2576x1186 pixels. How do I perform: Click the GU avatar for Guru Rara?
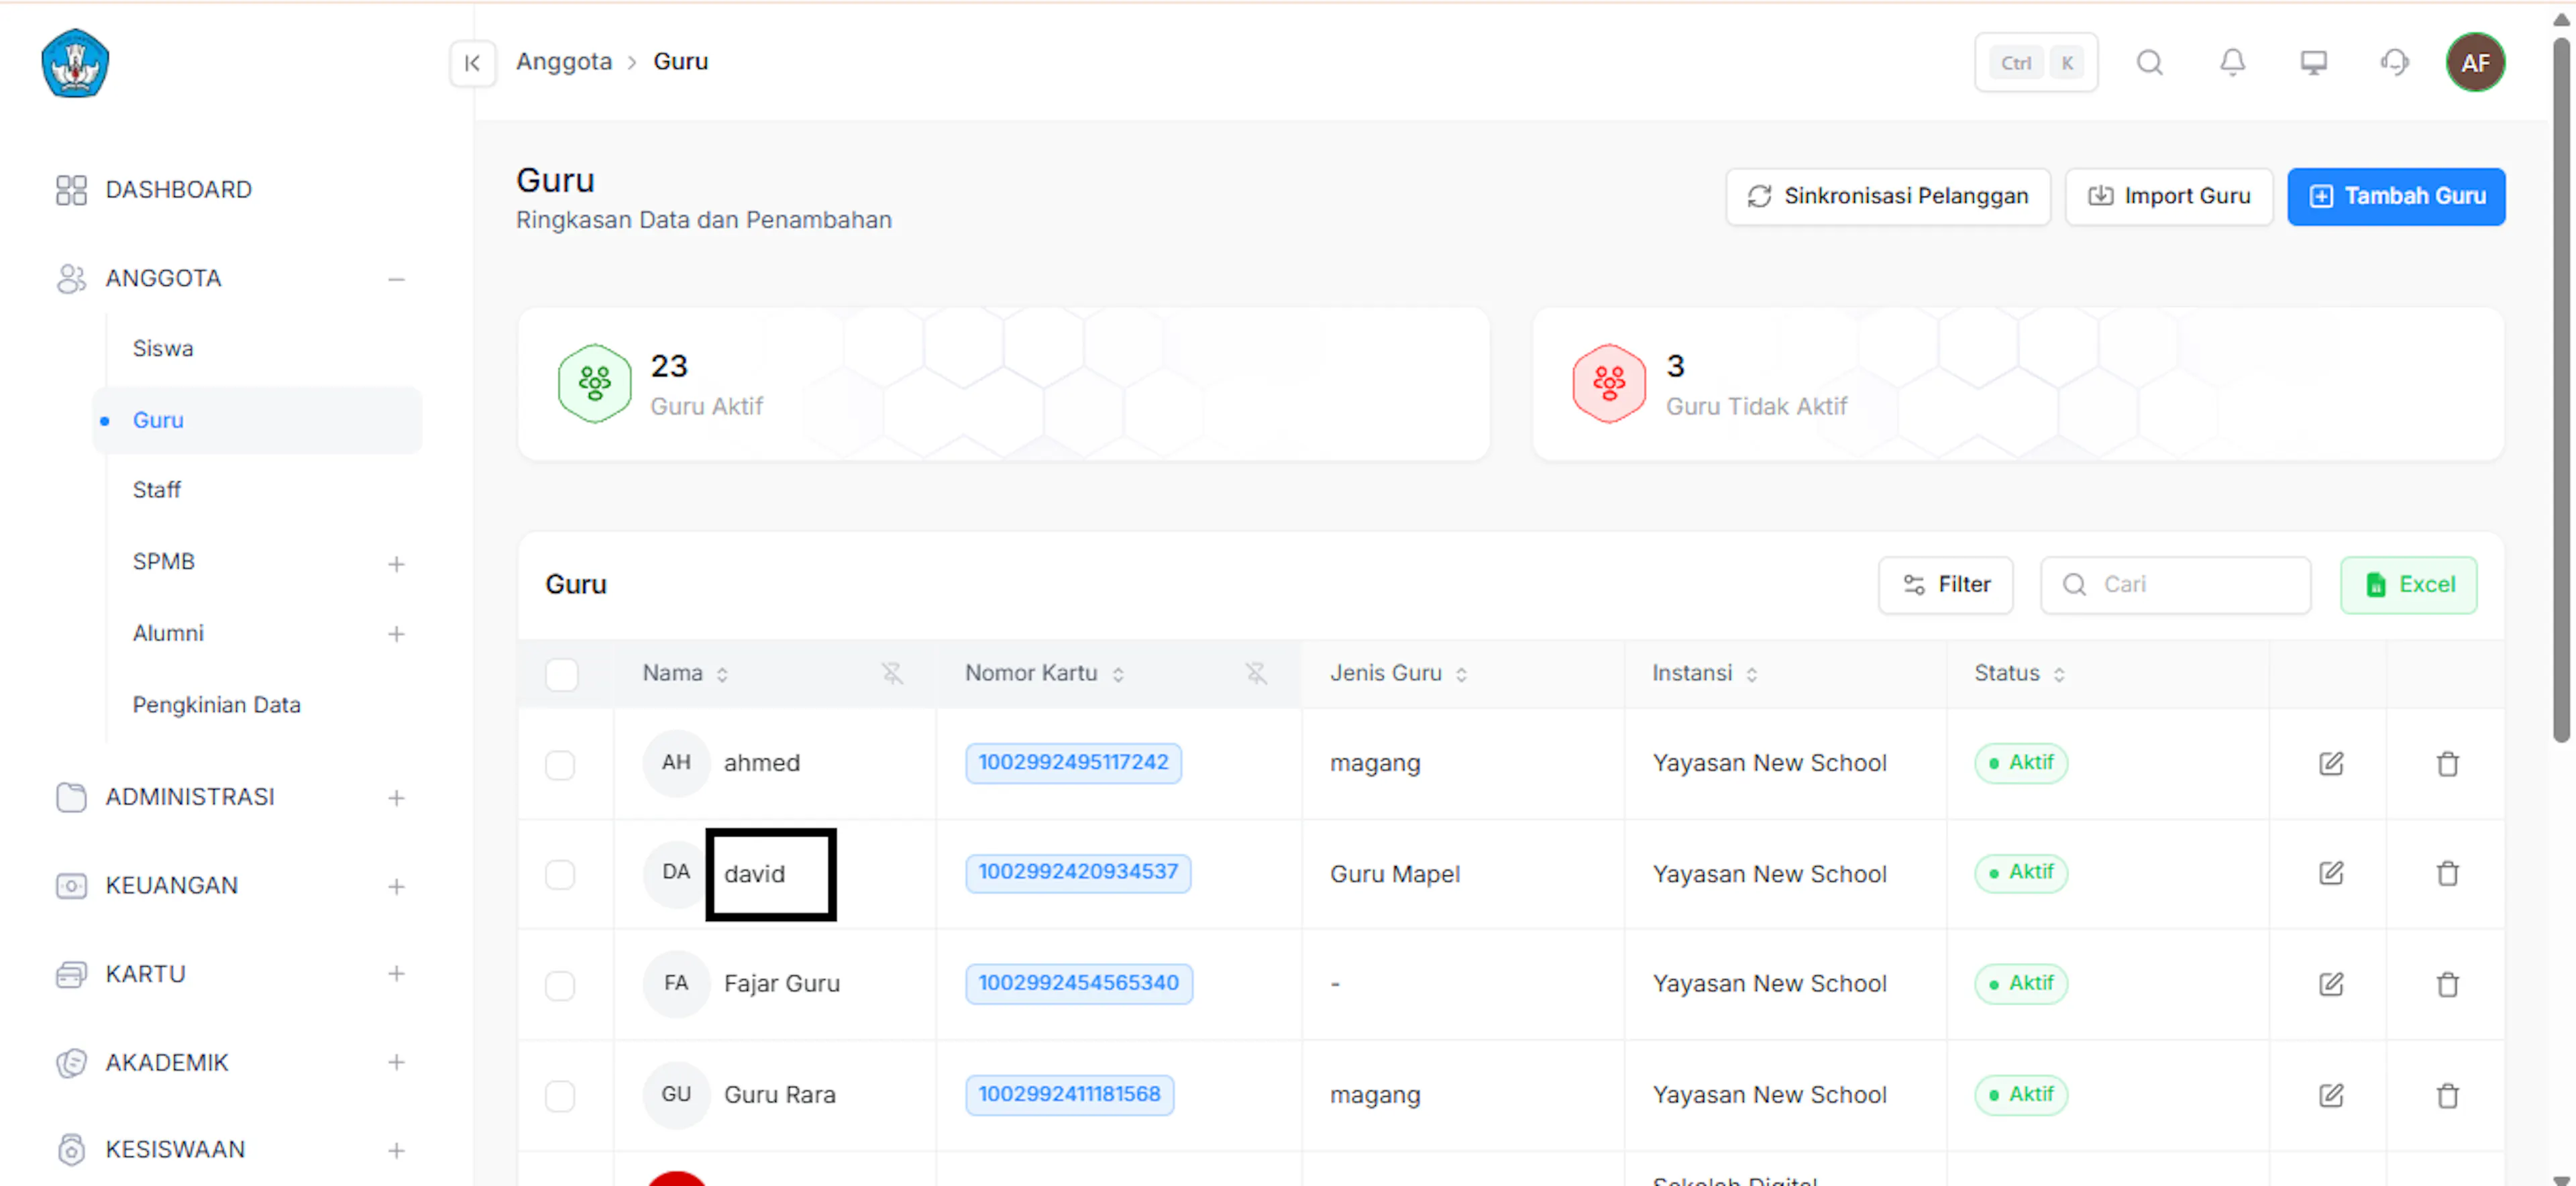[676, 1095]
